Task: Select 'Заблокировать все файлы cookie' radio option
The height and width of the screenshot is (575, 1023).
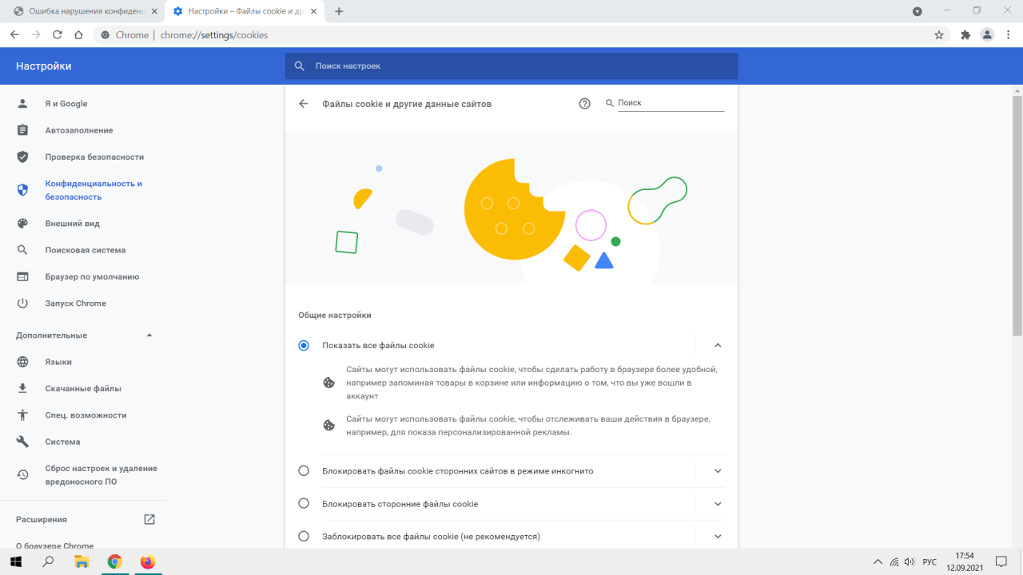Action: point(304,537)
